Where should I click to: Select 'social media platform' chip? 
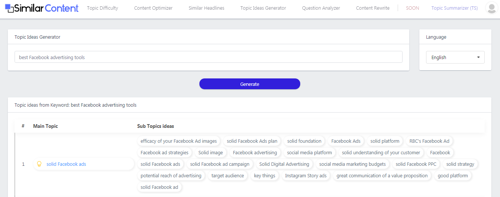click(x=310, y=152)
